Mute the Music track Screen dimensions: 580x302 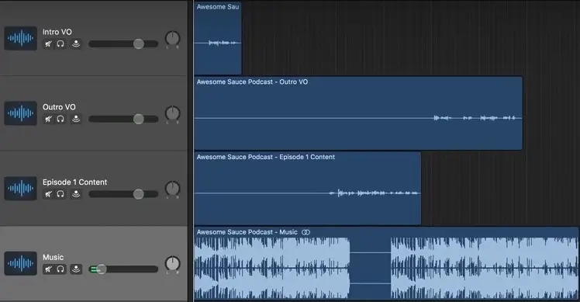pyautogui.click(x=48, y=269)
